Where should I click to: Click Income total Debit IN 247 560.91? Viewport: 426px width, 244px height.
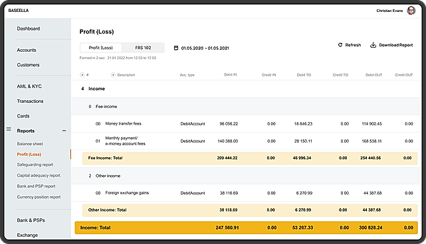(227, 227)
